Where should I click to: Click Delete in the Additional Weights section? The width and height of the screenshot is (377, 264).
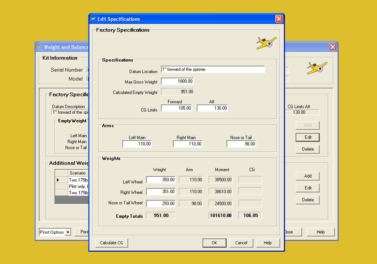308,200
